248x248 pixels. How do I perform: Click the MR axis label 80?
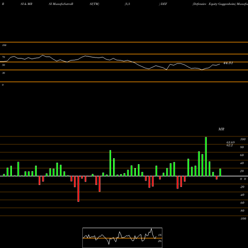[242, 147]
